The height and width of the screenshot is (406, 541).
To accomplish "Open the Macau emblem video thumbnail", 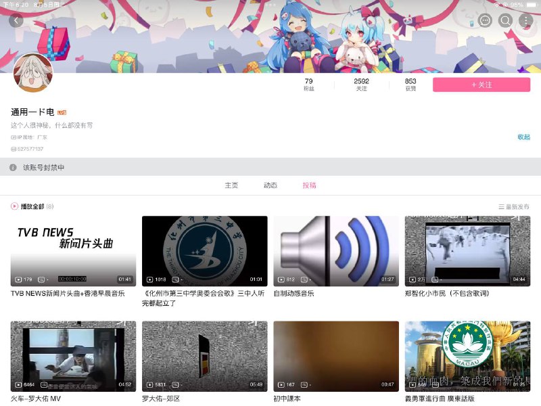I will (x=467, y=357).
